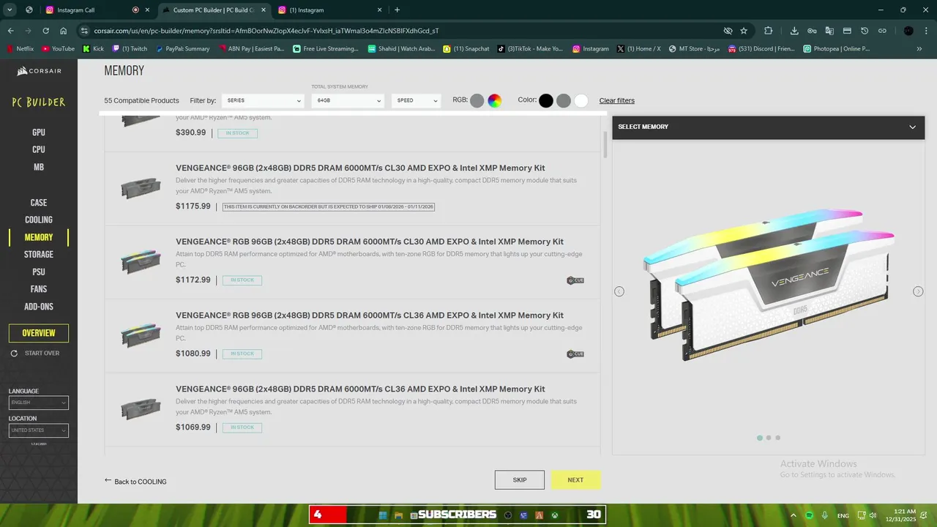The image size is (937, 527).
Task: Select the white color filter swatch
Action: (581, 101)
